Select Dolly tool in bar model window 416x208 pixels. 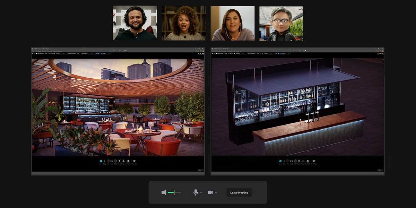(x=284, y=162)
